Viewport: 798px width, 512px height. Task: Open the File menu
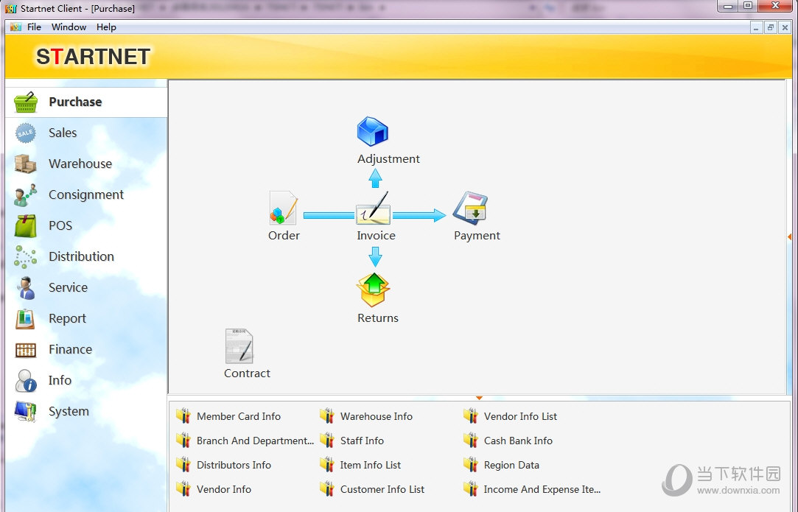click(34, 27)
